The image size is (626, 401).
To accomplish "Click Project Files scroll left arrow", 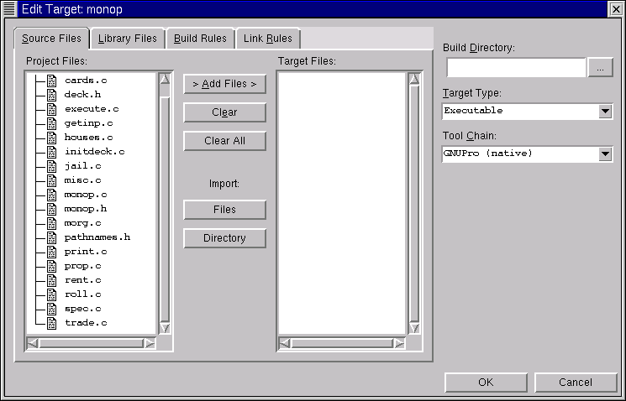I will [33, 343].
